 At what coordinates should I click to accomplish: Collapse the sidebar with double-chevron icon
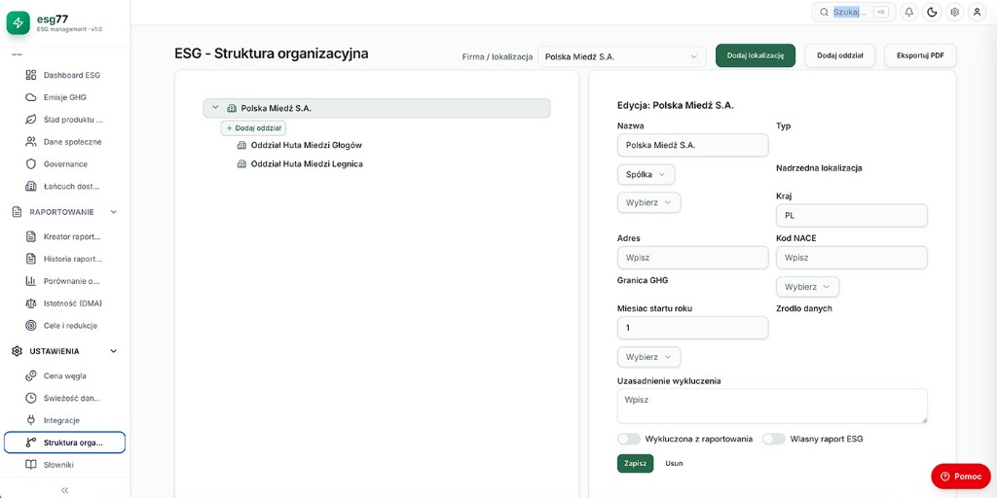(x=64, y=490)
